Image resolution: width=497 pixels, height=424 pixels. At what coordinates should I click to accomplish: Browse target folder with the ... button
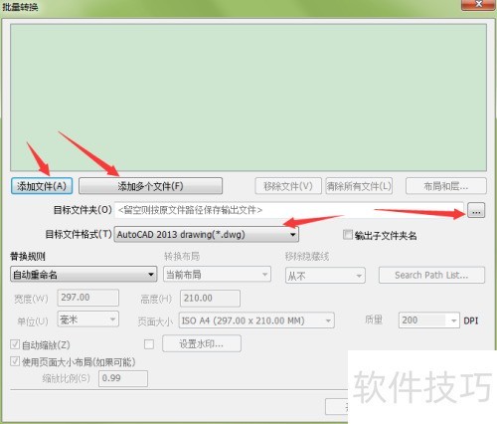click(476, 210)
